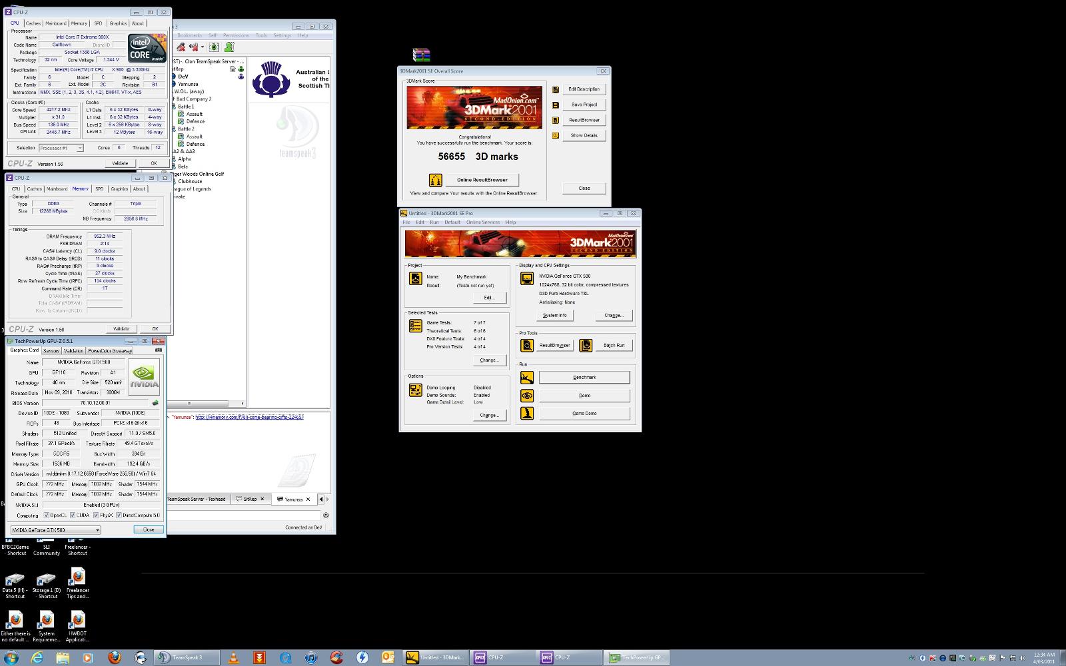Switch to the Validation tab in GPU-Z
Image resolution: width=1066 pixels, height=666 pixels.
pyautogui.click(x=73, y=350)
